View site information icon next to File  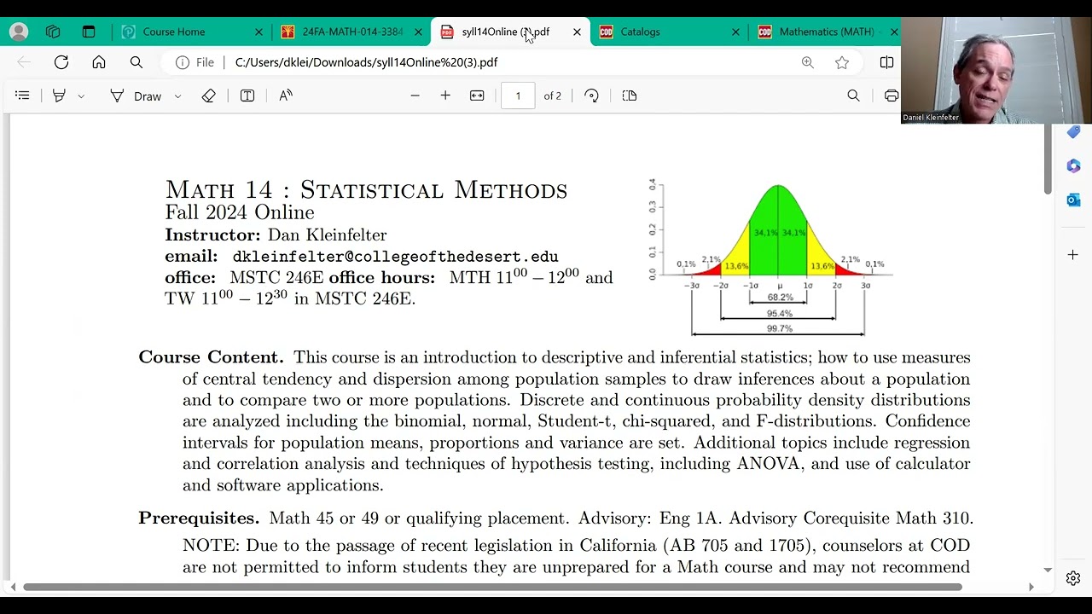(182, 62)
